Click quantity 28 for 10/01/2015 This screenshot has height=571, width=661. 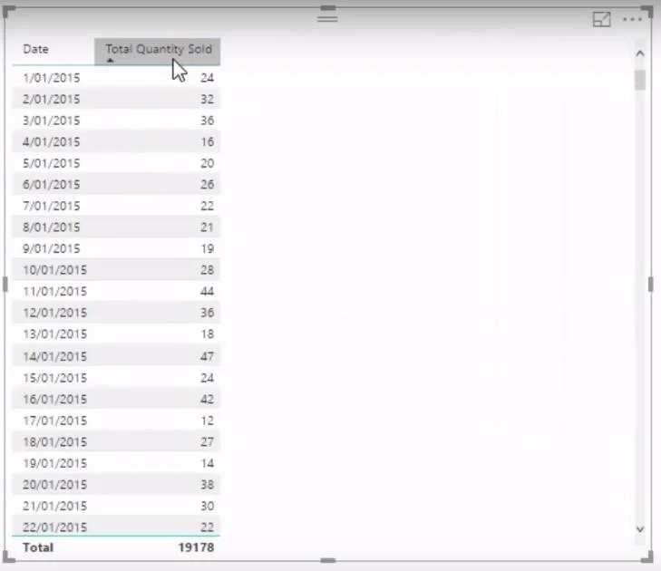tap(207, 270)
